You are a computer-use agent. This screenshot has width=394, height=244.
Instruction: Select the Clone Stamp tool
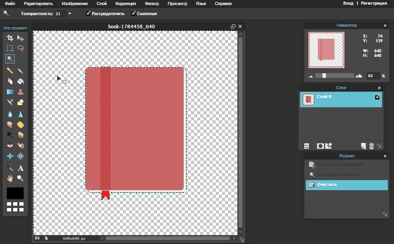click(x=20, y=92)
